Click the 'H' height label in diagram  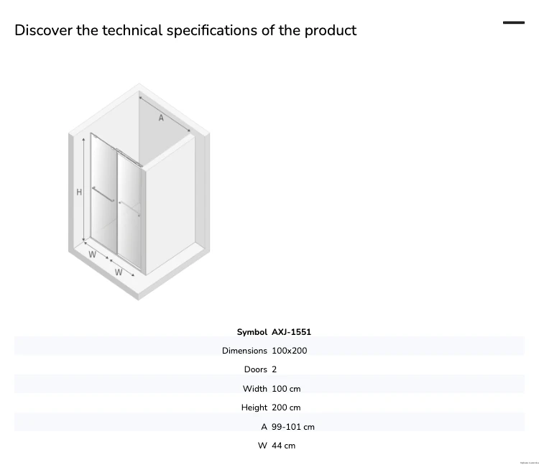[x=79, y=192]
